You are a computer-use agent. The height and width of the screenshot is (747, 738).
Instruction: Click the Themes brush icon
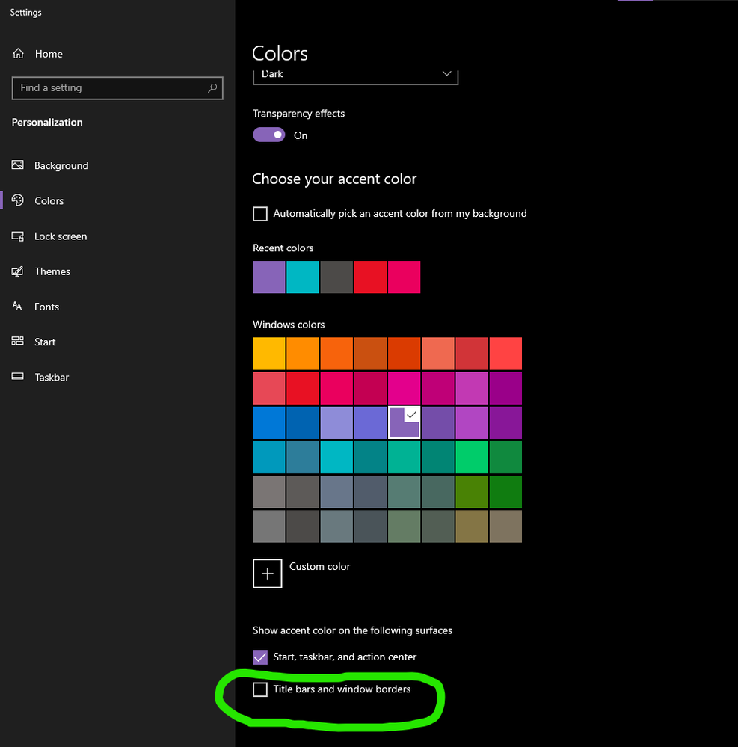pyautogui.click(x=19, y=271)
